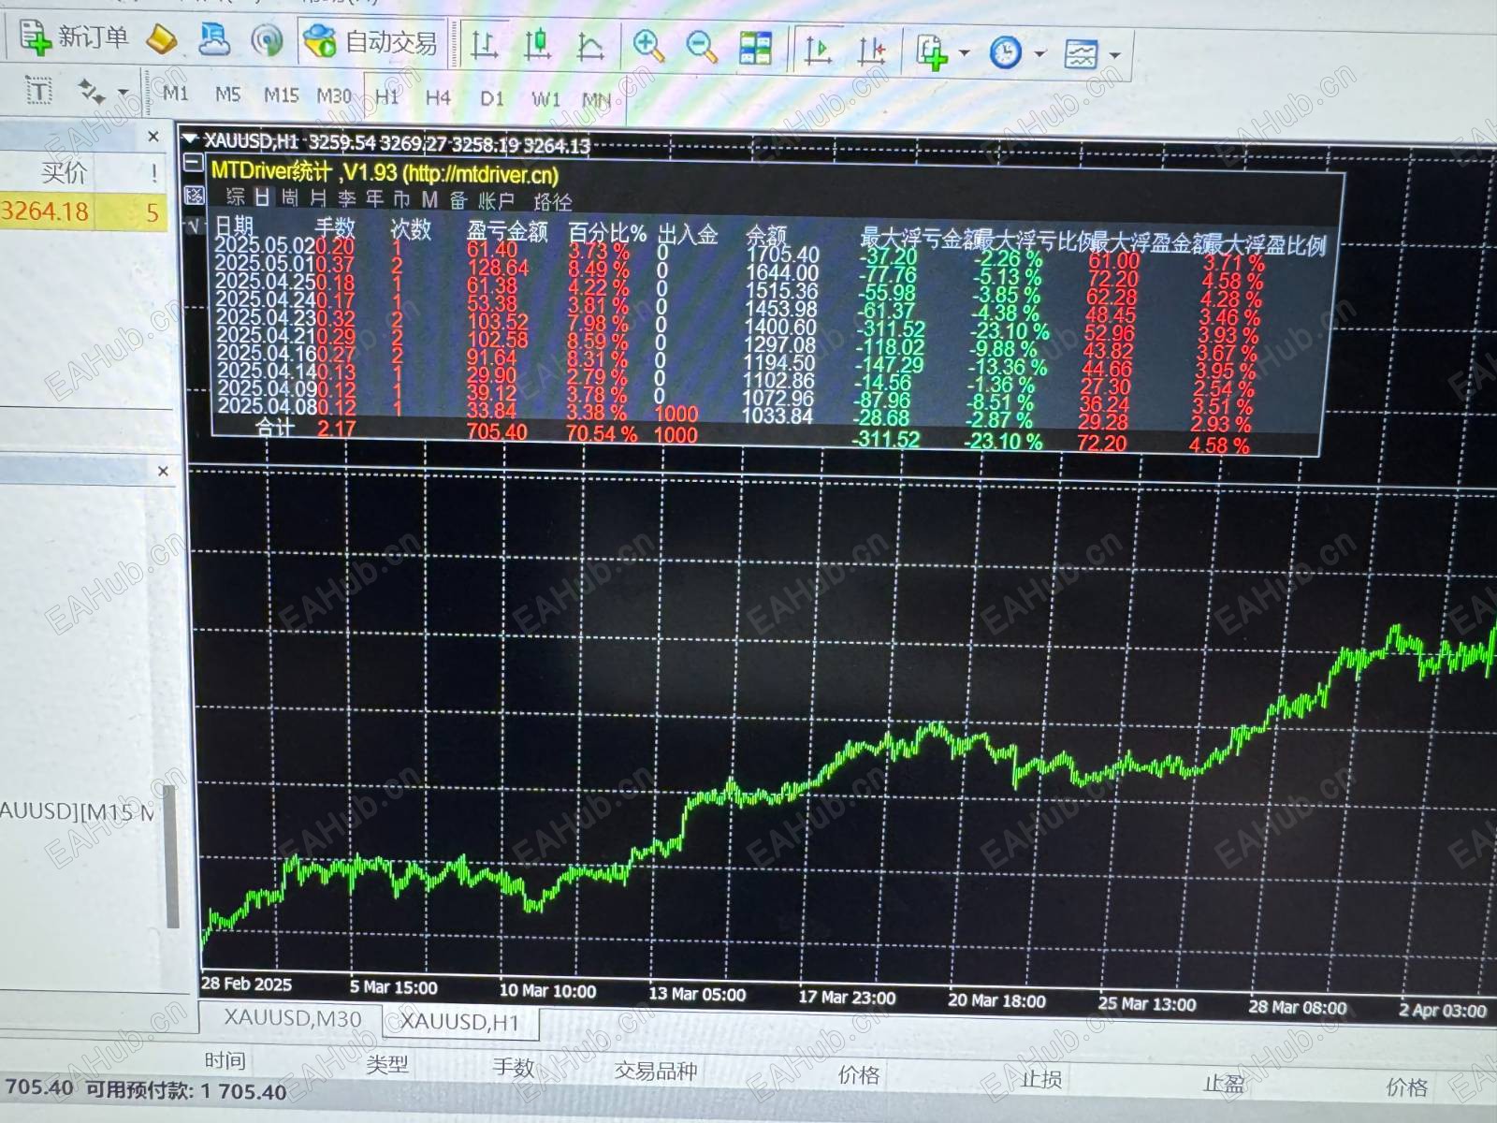Select the MN timeframe
The height and width of the screenshot is (1123, 1497).
[597, 101]
